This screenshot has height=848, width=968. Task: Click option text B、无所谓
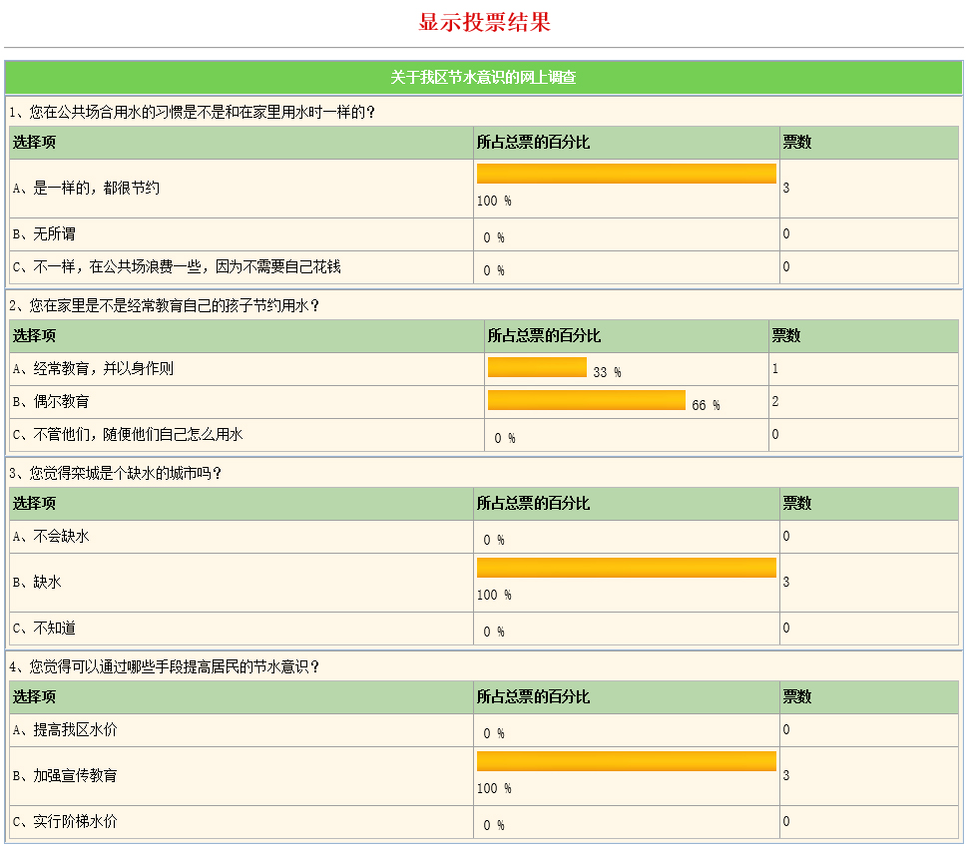45,233
